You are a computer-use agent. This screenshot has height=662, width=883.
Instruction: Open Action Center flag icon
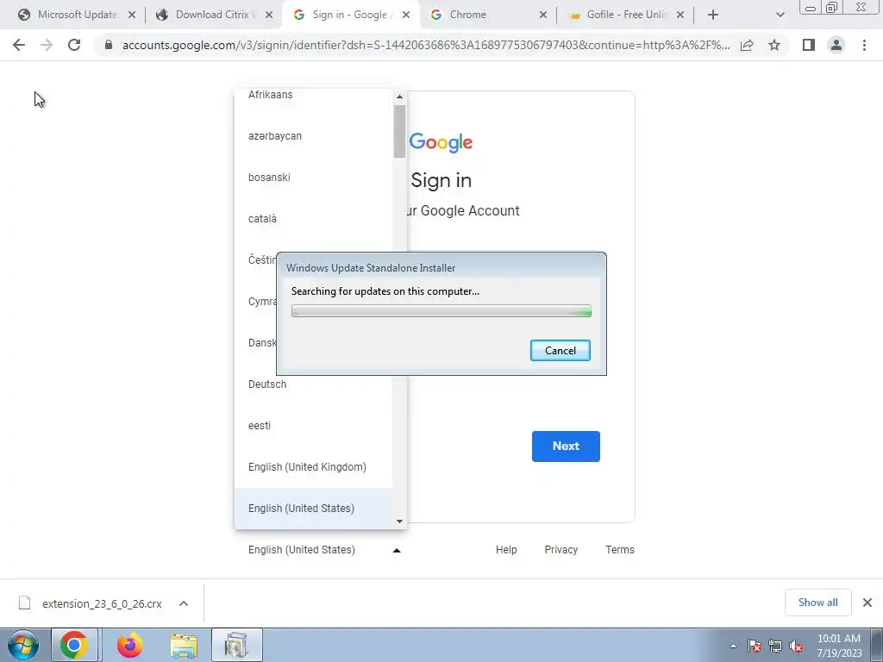pos(754,646)
